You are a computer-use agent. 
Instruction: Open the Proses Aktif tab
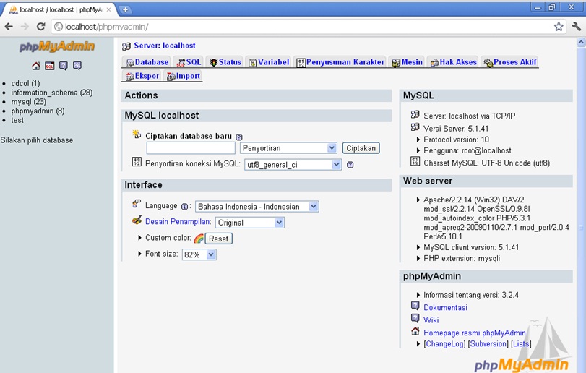click(x=509, y=62)
